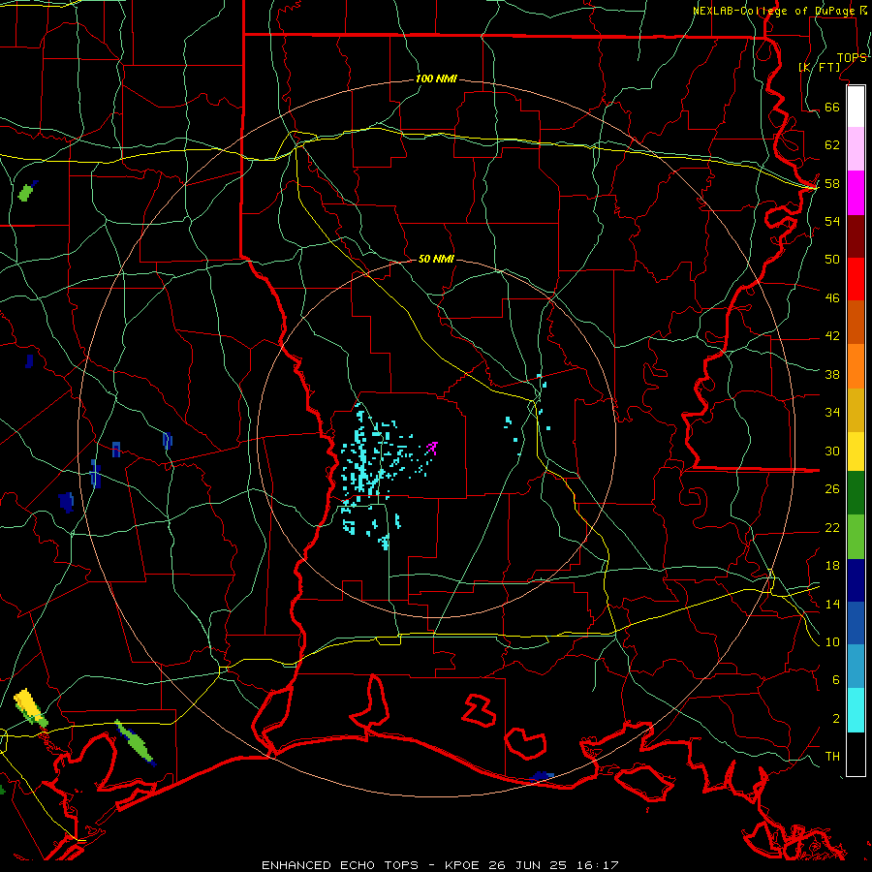Image resolution: width=872 pixels, height=872 pixels.
Task: Click the '34' legend value
Action: click(x=832, y=413)
